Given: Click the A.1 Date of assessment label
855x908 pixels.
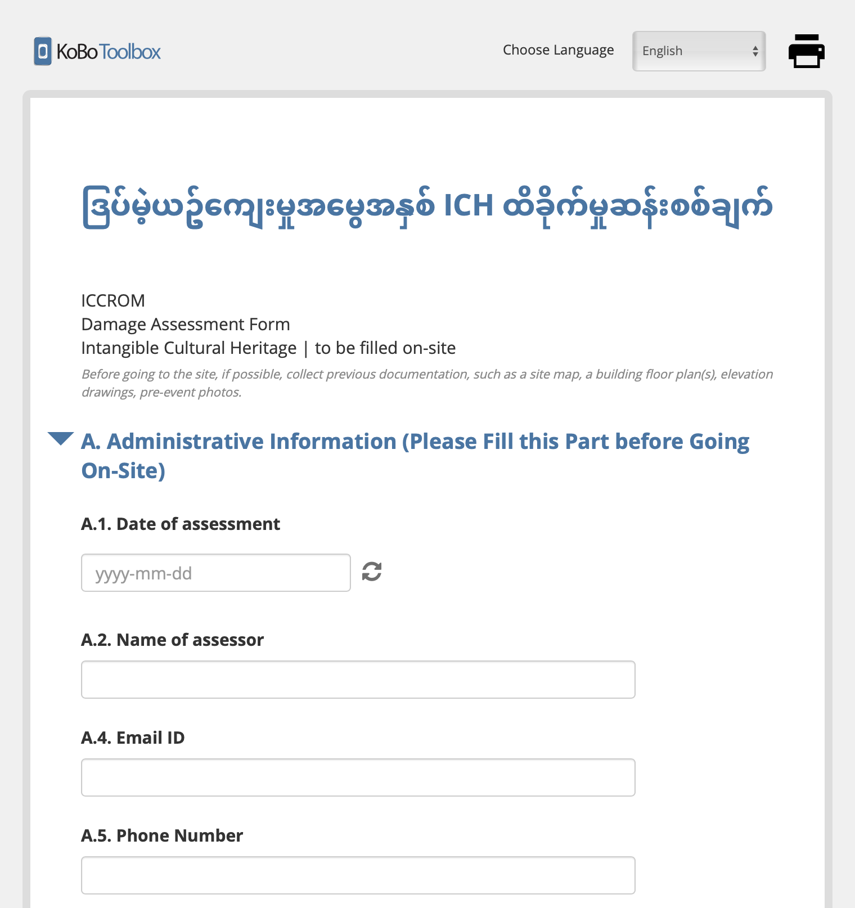Looking at the screenshot, I should coord(181,524).
